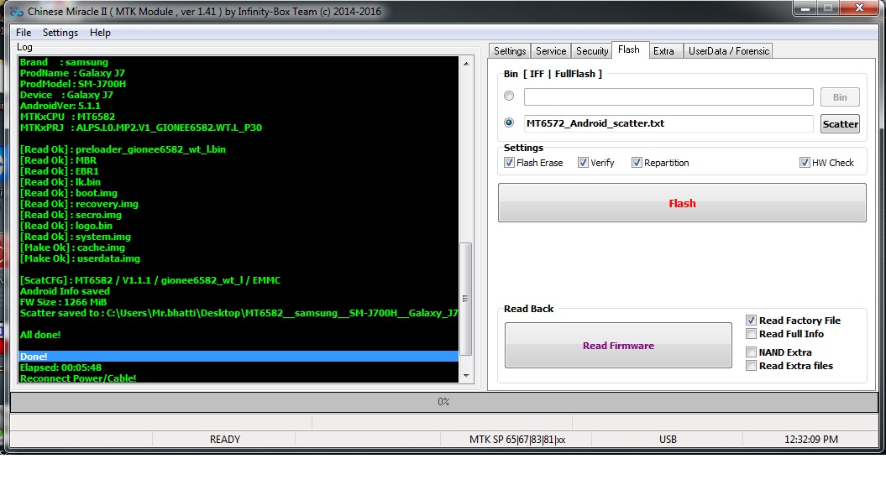Click '[Make Ok] : userdata.img' log line

[x=80, y=258]
